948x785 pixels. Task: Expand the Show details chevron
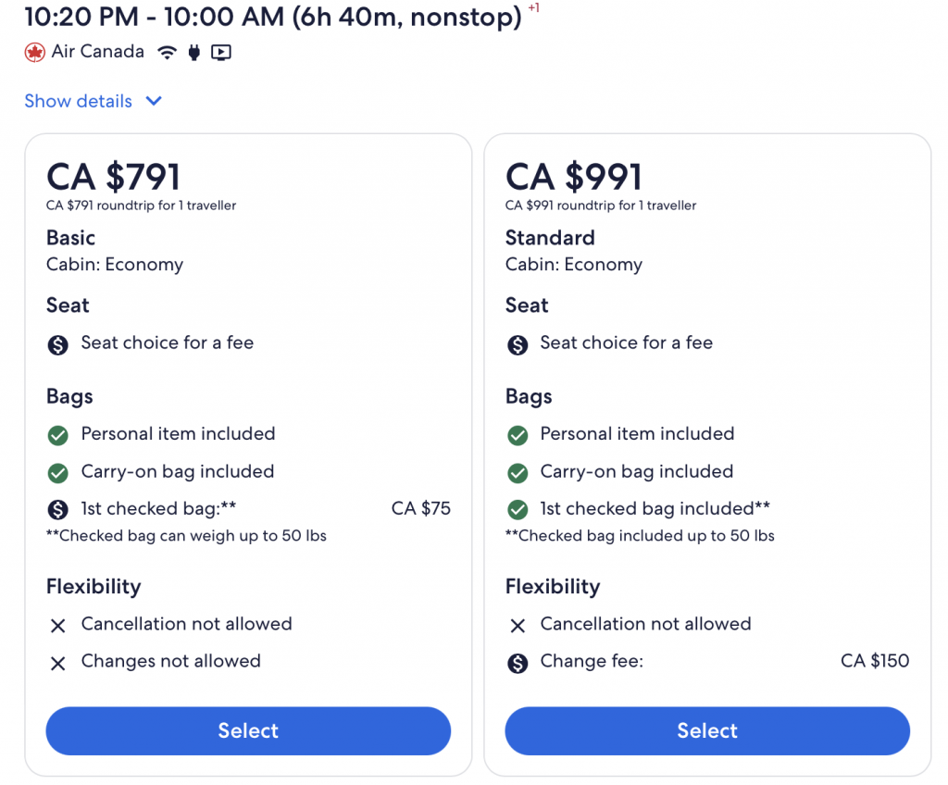click(x=154, y=101)
